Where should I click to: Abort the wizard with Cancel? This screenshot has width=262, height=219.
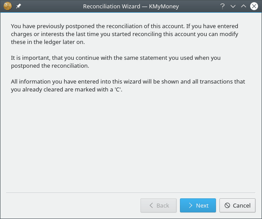(x=237, y=205)
